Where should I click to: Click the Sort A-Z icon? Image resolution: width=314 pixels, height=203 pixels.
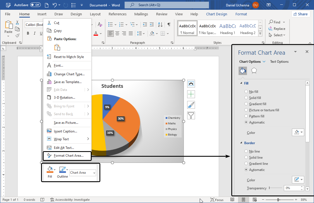point(160,25)
